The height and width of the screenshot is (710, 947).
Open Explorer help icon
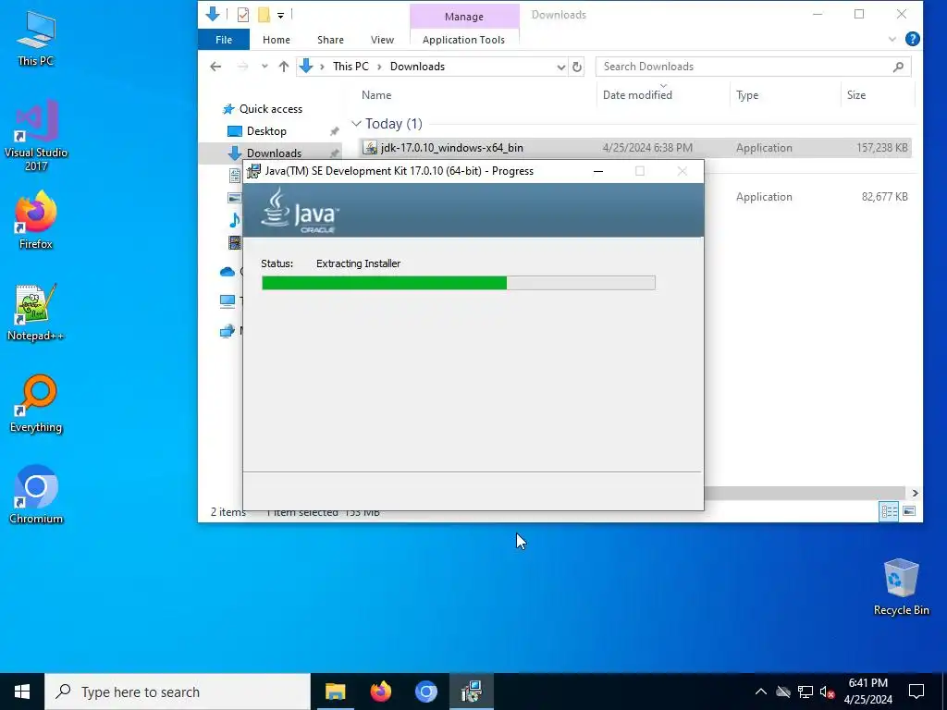913,39
